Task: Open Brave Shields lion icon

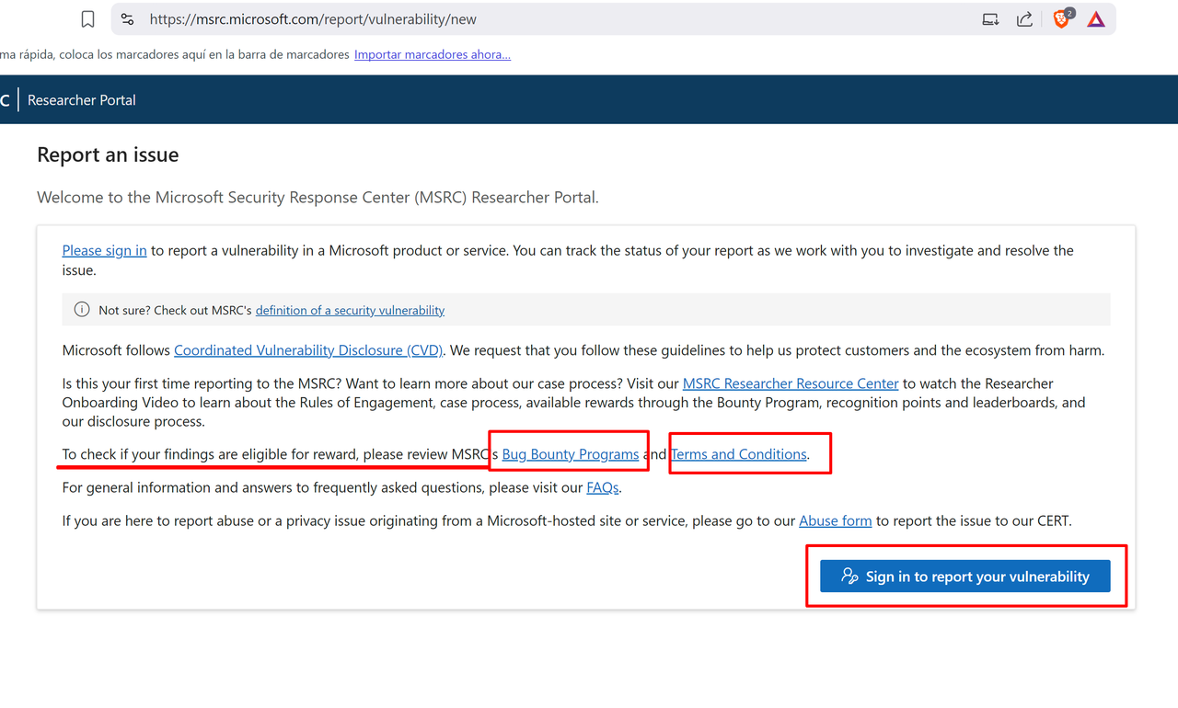Action: [1062, 18]
